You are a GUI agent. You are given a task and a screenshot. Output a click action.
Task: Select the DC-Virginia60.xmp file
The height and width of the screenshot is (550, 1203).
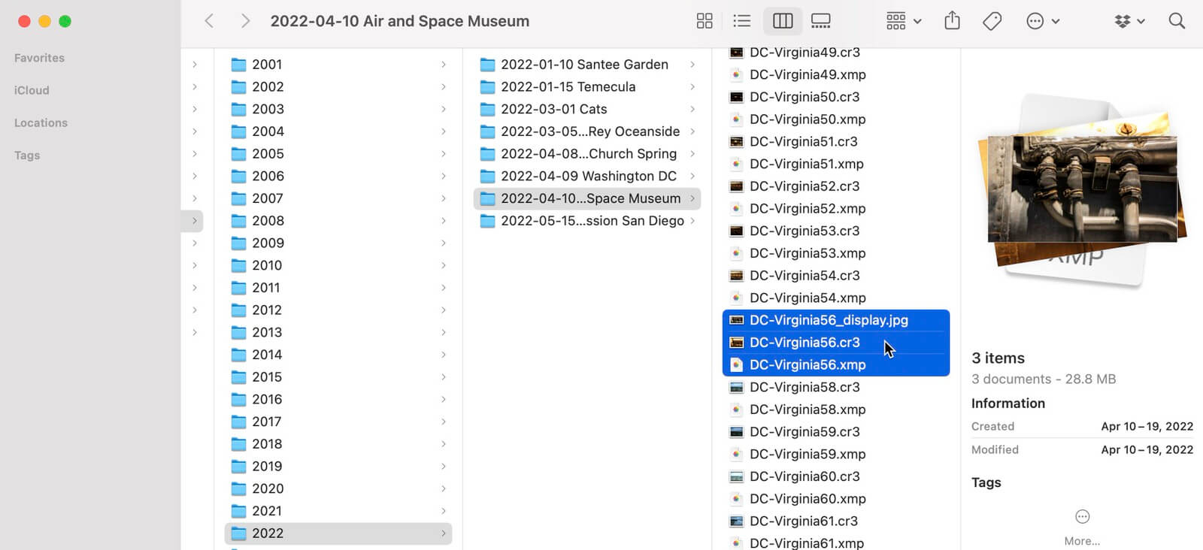coord(807,499)
